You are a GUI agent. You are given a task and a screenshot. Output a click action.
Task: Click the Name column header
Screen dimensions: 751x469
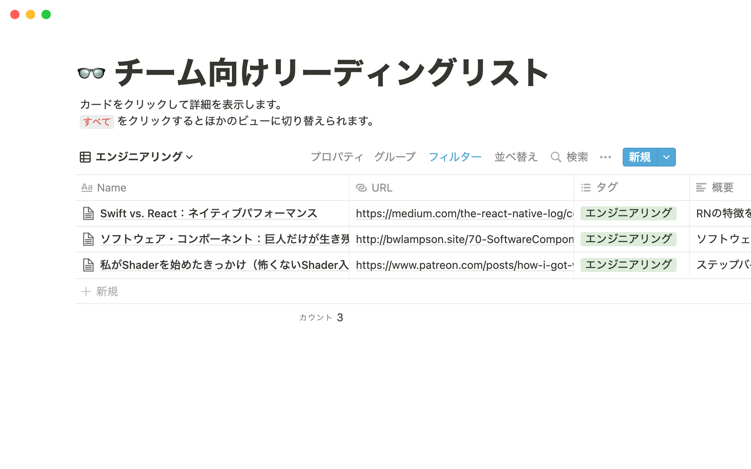pyautogui.click(x=111, y=188)
